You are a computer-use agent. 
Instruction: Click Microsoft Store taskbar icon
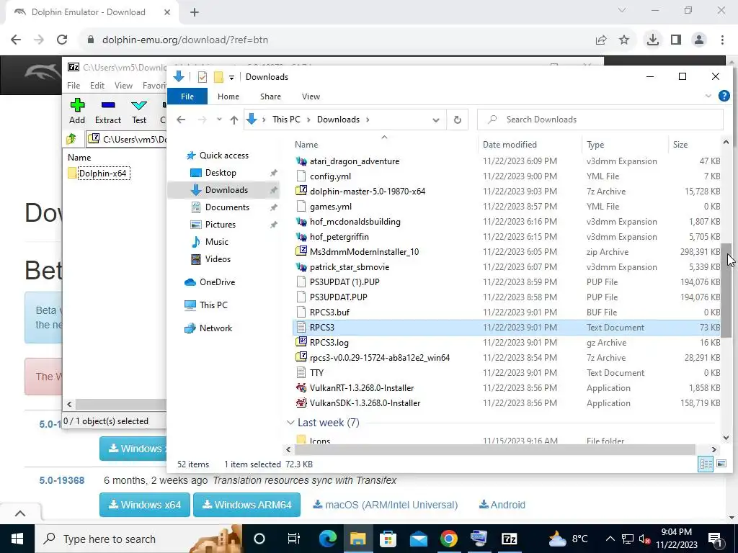(388, 539)
